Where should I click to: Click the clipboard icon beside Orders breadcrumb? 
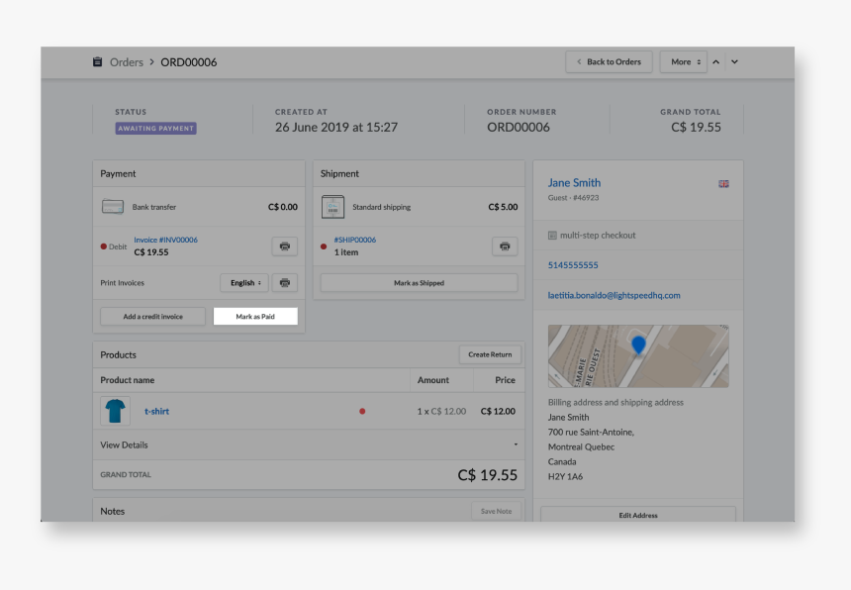[x=97, y=62]
